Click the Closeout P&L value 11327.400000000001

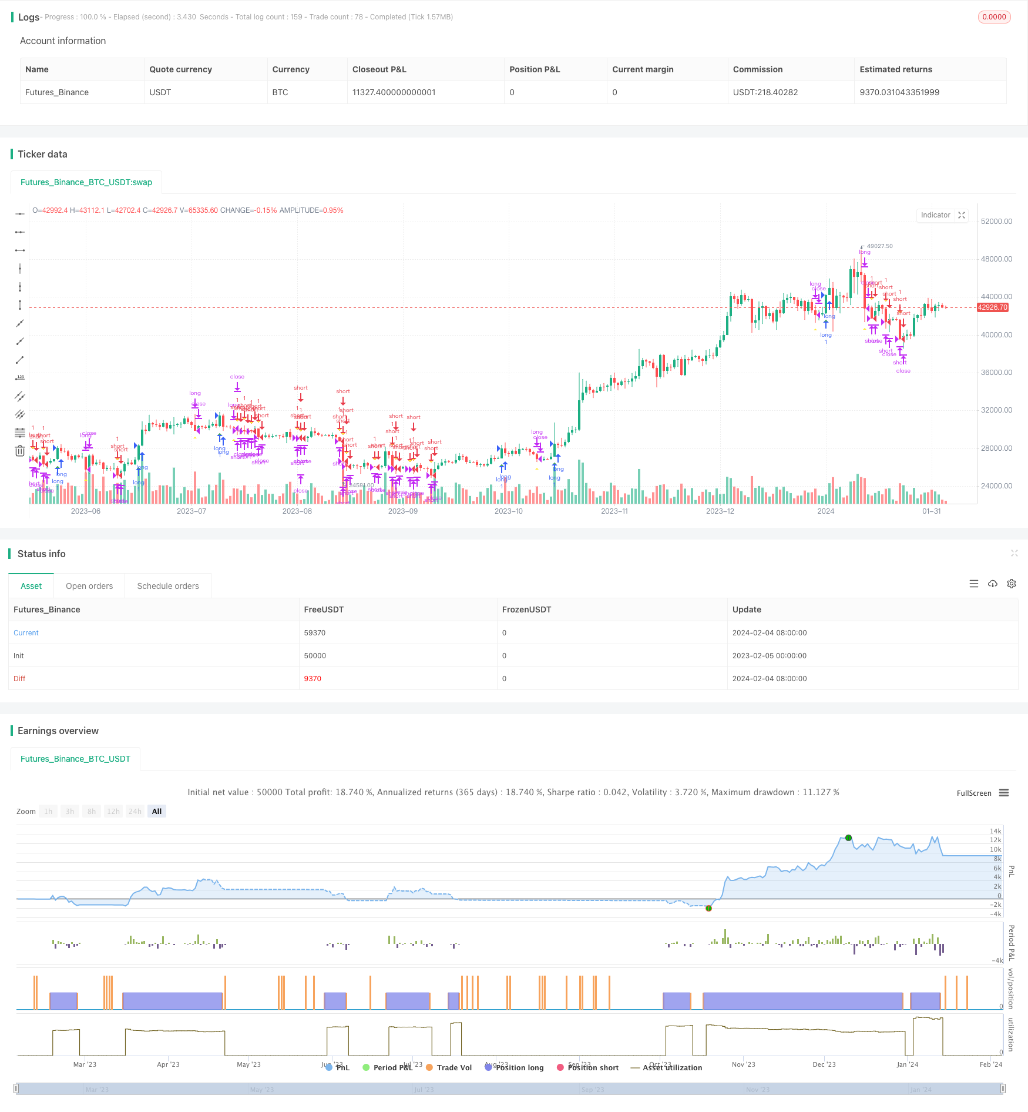394,92
